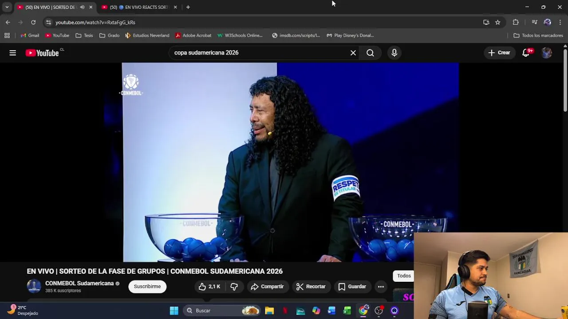Like the video with thumbs up
Screen dimensions: 568x319
209,287
